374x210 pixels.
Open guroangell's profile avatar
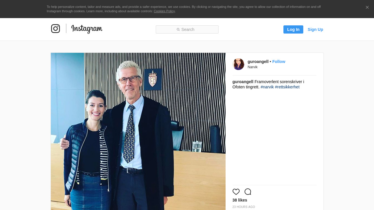tap(238, 64)
